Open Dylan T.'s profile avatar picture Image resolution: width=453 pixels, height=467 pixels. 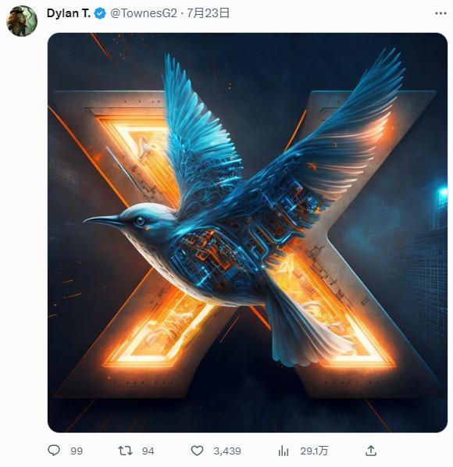[22, 21]
